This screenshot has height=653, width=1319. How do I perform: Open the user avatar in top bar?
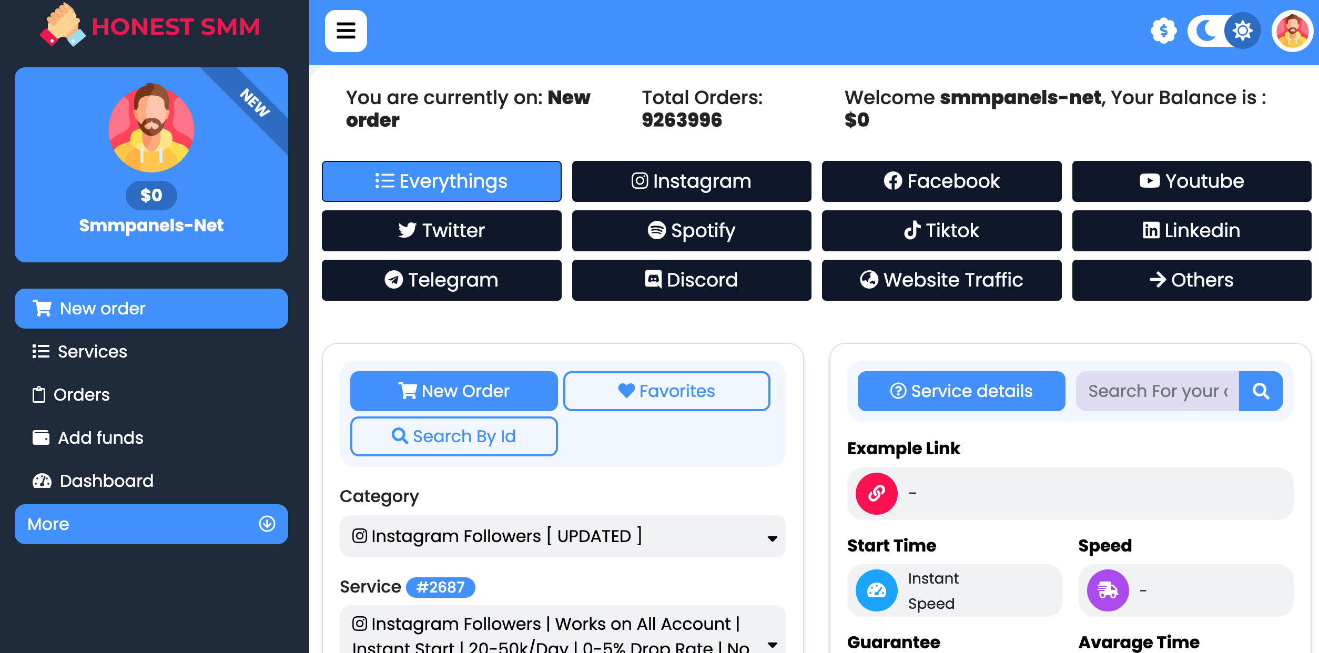tap(1292, 31)
